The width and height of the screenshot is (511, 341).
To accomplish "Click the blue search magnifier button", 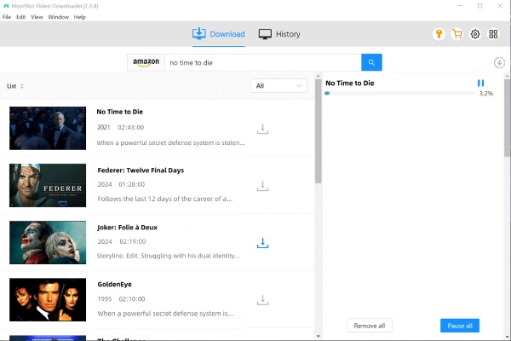I will 371,62.
